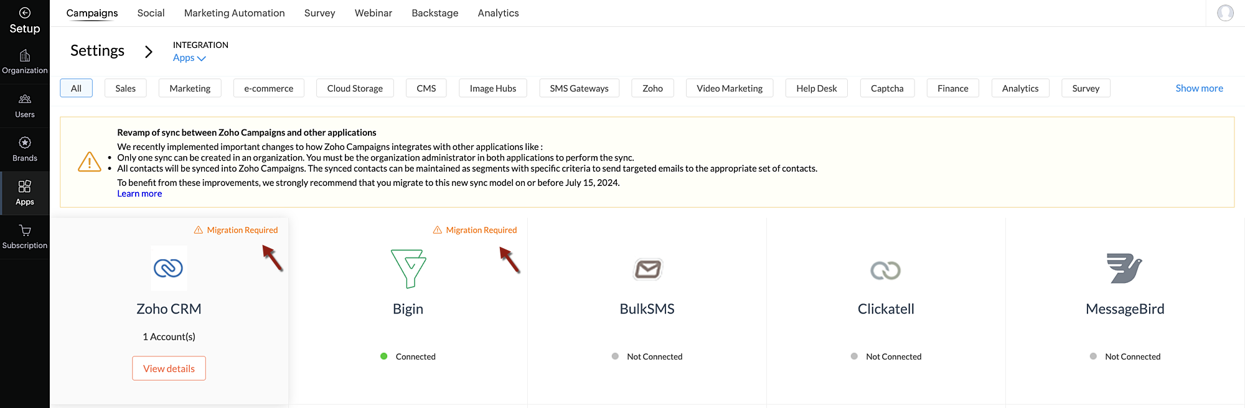Select the CMS category filter
Screen dimensions: 1245x408
point(426,88)
